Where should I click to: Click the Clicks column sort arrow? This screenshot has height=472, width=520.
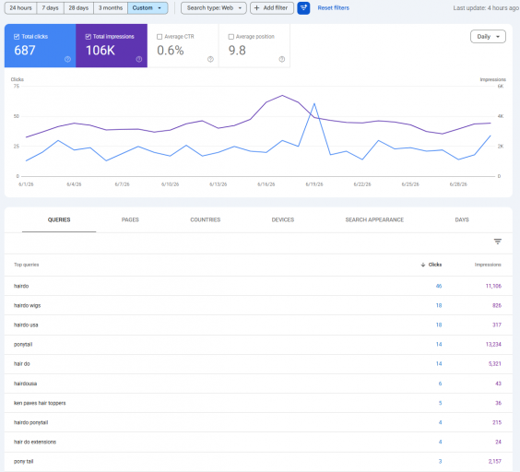[x=423, y=265]
